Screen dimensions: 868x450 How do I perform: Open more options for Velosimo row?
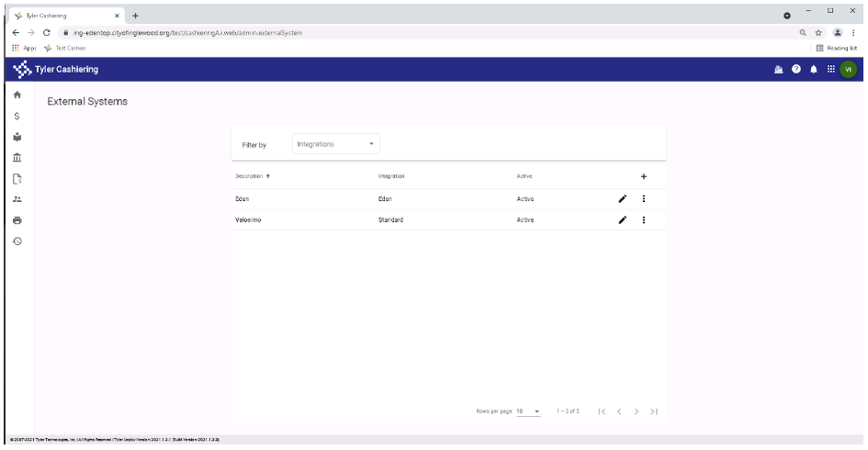(643, 219)
